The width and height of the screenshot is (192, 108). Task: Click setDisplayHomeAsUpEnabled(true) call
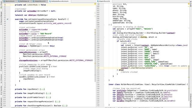pos(47,38)
